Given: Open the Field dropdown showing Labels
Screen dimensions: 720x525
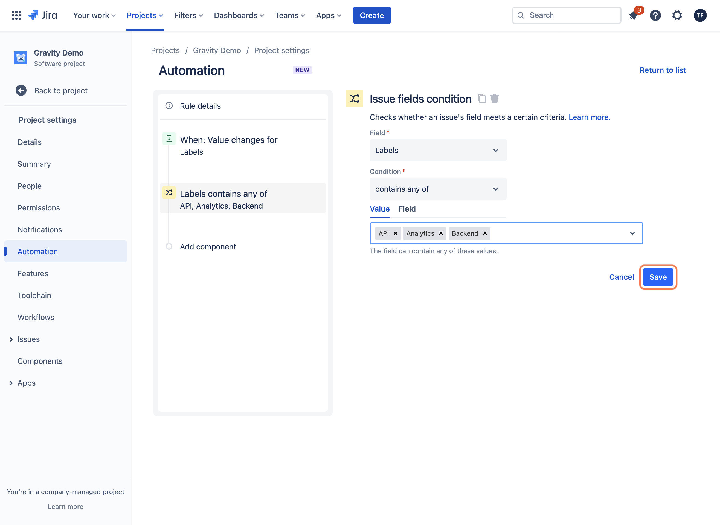Looking at the screenshot, I should pyautogui.click(x=438, y=150).
